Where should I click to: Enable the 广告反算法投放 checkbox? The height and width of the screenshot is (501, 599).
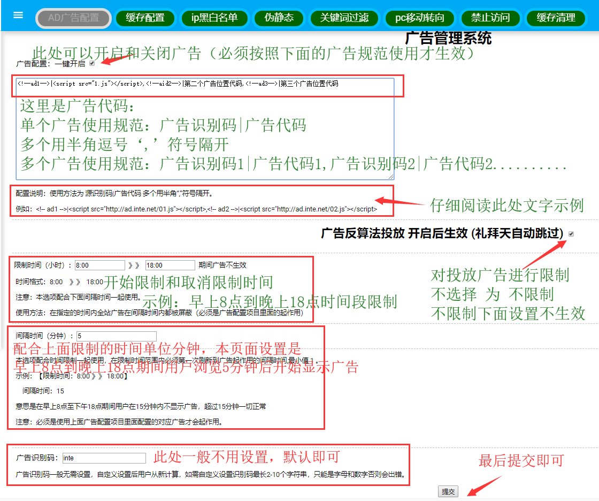(571, 234)
